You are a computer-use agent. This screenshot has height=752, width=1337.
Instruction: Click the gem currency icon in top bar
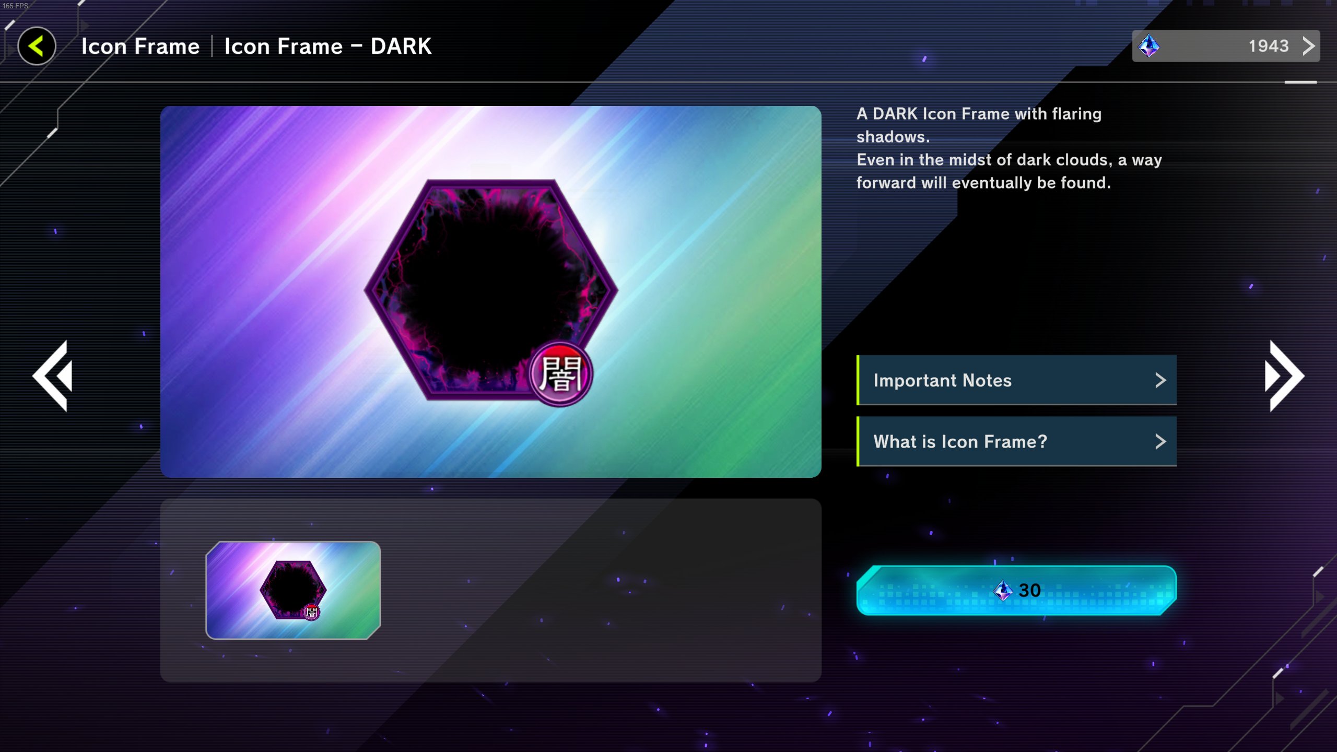pos(1149,46)
